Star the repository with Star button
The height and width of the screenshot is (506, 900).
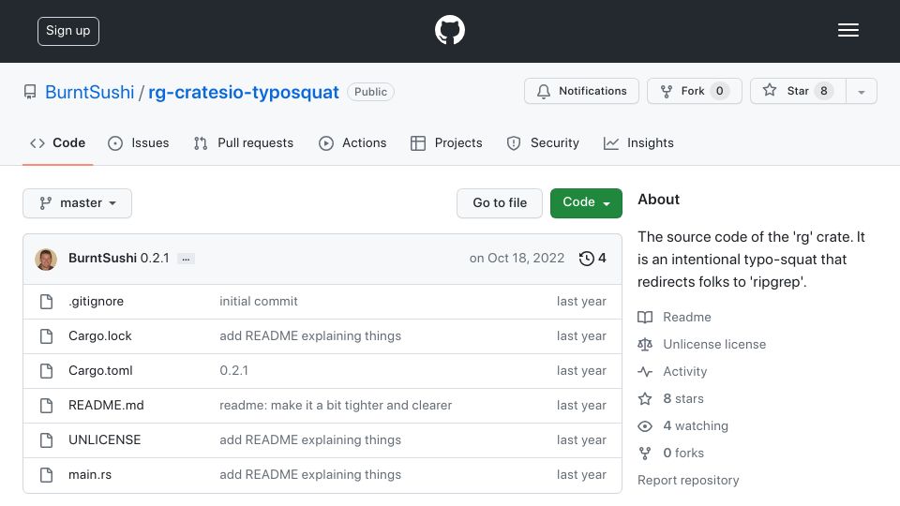pyautogui.click(x=798, y=91)
